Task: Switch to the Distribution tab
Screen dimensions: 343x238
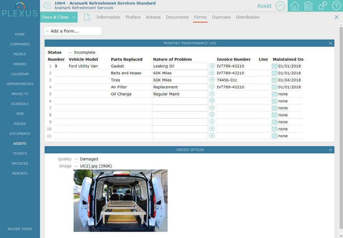Action: coord(248,17)
